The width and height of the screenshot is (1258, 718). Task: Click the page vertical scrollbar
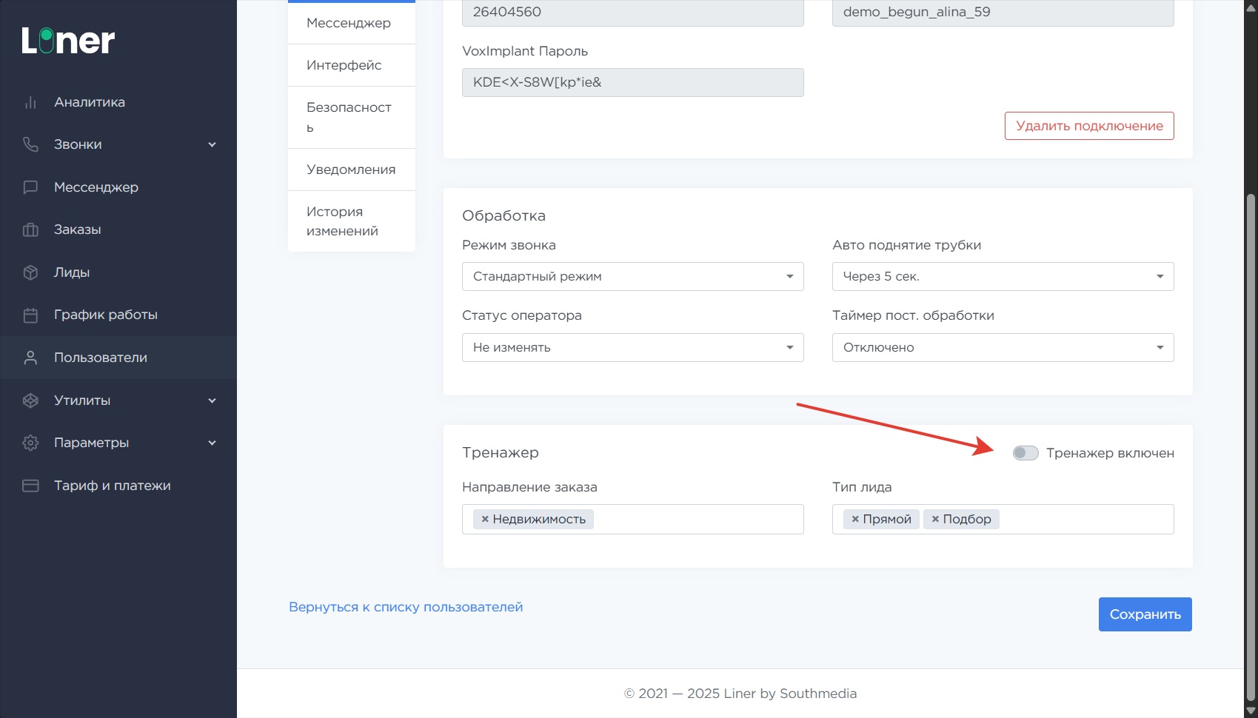click(1251, 444)
